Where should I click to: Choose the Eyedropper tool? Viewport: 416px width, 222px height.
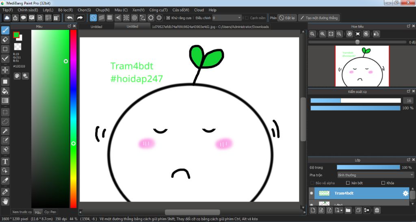click(x=5, y=192)
